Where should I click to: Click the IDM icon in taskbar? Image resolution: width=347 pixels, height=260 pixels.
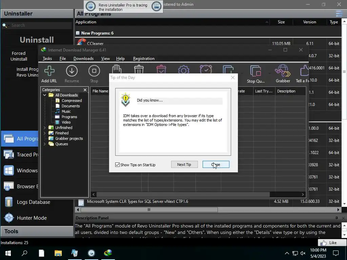[108, 253]
